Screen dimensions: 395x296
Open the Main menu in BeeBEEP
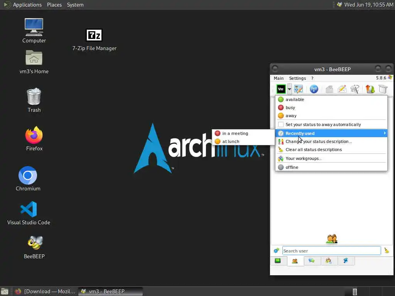click(279, 78)
